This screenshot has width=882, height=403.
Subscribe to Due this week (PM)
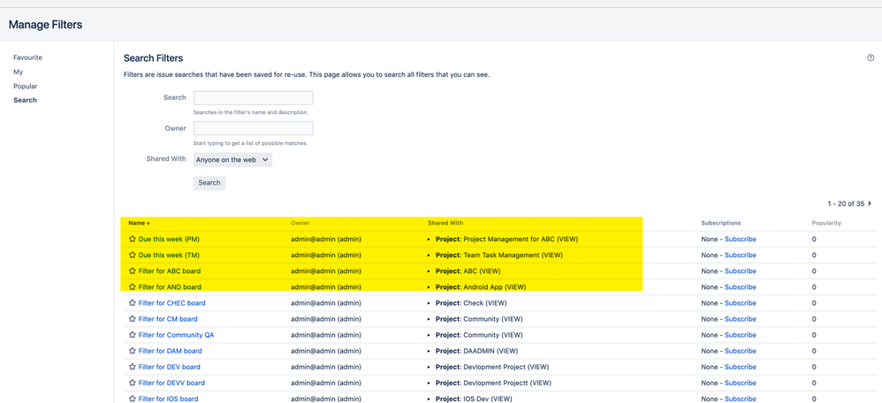click(x=741, y=240)
